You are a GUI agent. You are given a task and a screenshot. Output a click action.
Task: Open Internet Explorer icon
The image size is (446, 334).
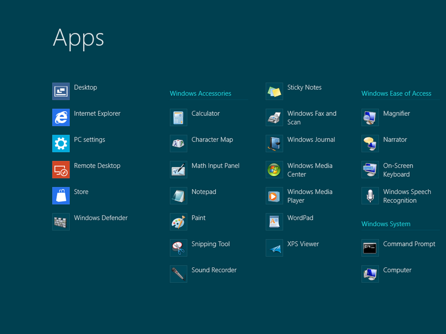(61, 117)
